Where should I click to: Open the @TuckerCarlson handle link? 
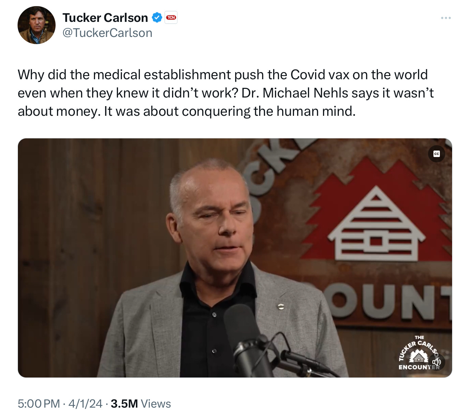(x=107, y=33)
